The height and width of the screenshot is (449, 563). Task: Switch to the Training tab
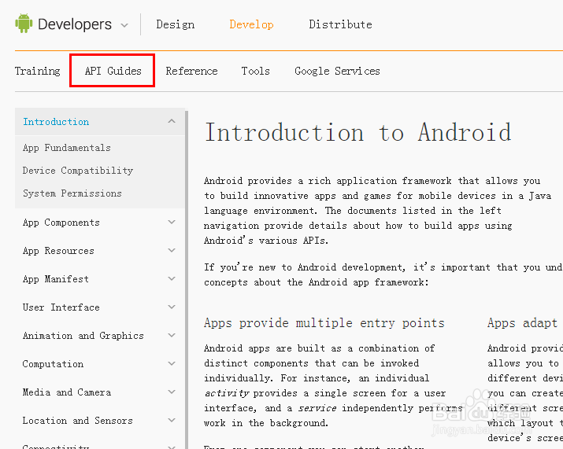pyautogui.click(x=37, y=71)
